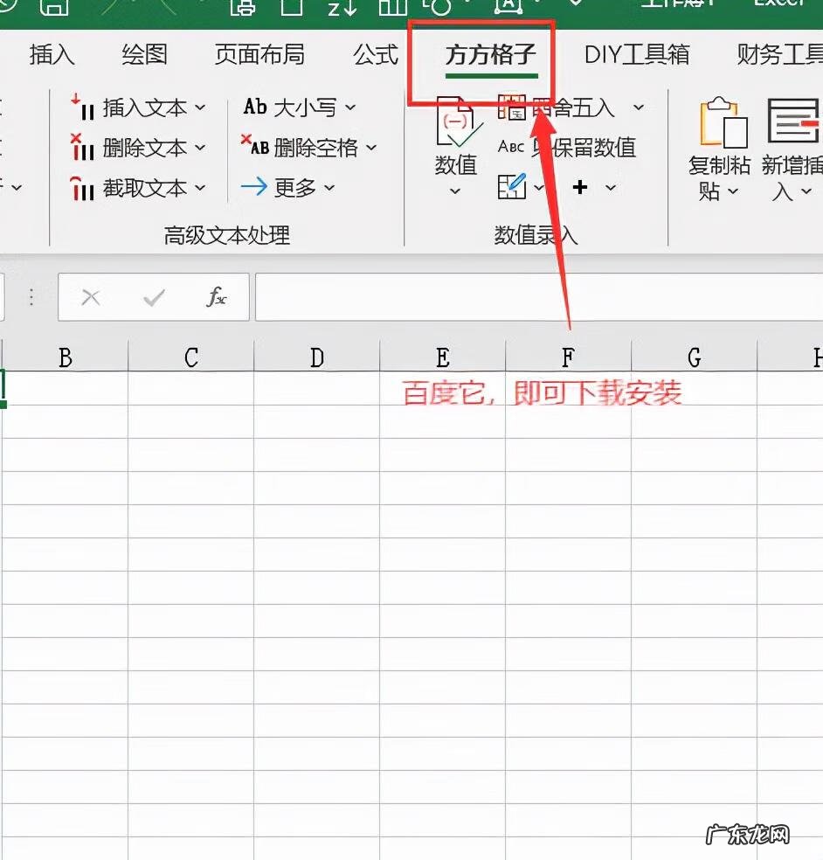The width and height of the screenshot is (823, 860).
Task: Click the plus sign icon
Action: pyautogui.click(x=579, y=187)
